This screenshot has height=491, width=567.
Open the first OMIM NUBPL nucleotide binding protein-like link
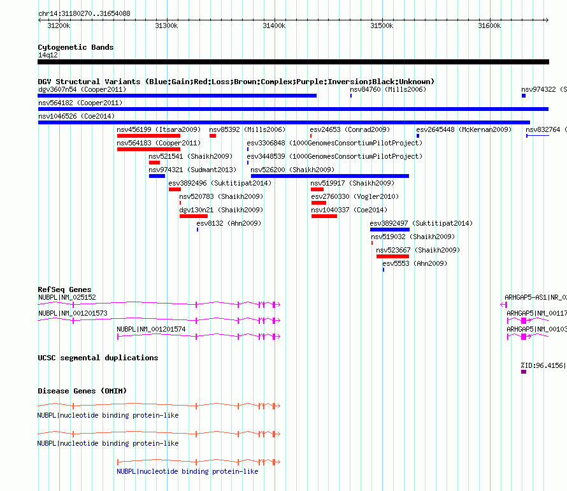108,415
